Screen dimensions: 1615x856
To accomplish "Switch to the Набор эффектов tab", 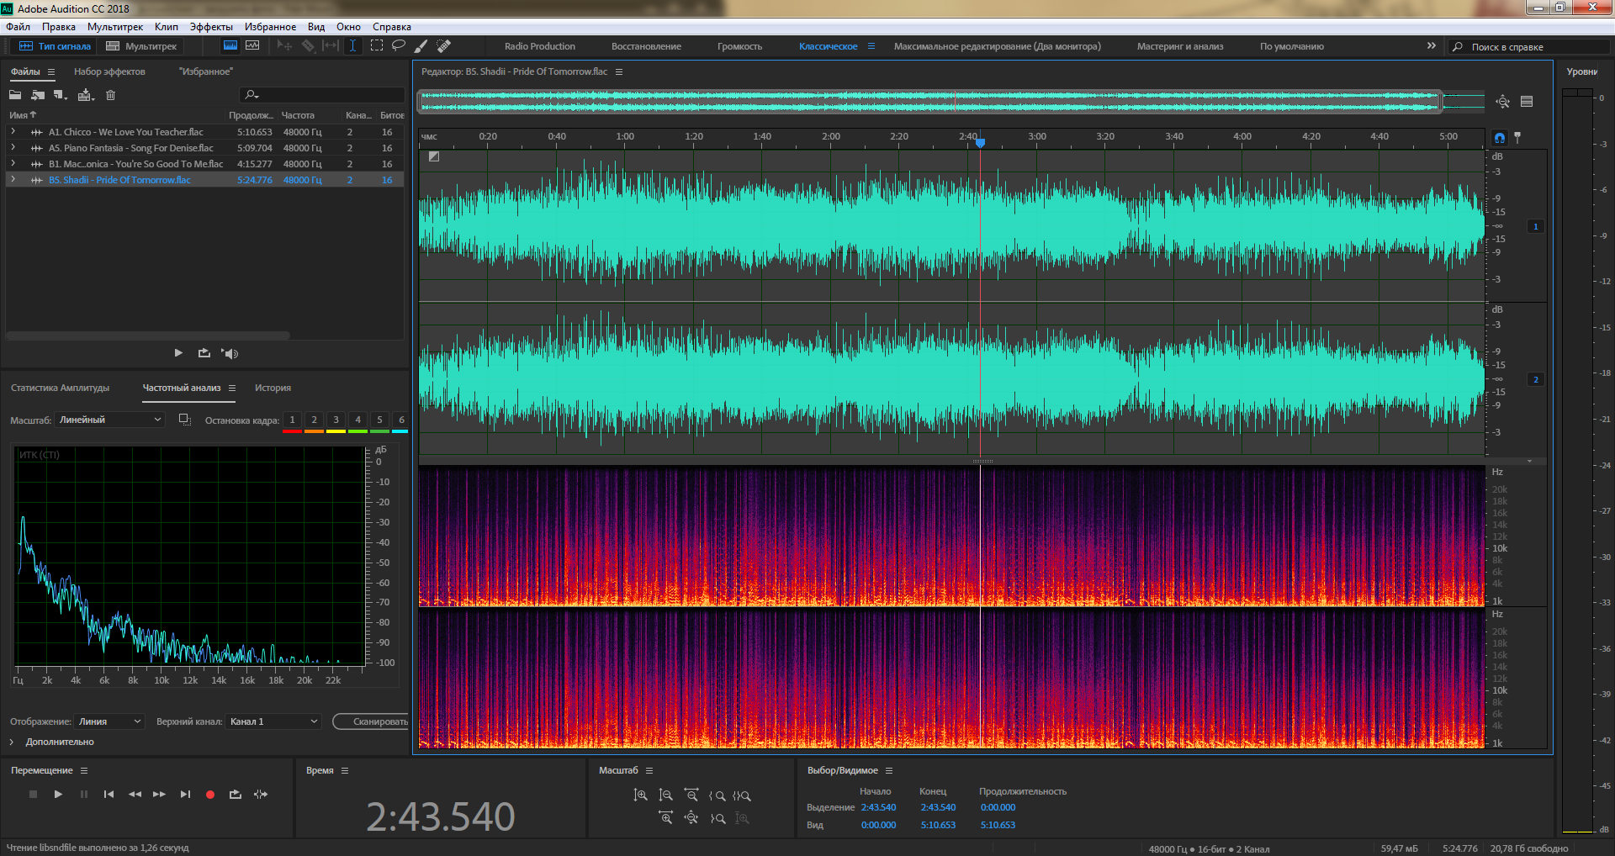I will (x=109, y=71).
